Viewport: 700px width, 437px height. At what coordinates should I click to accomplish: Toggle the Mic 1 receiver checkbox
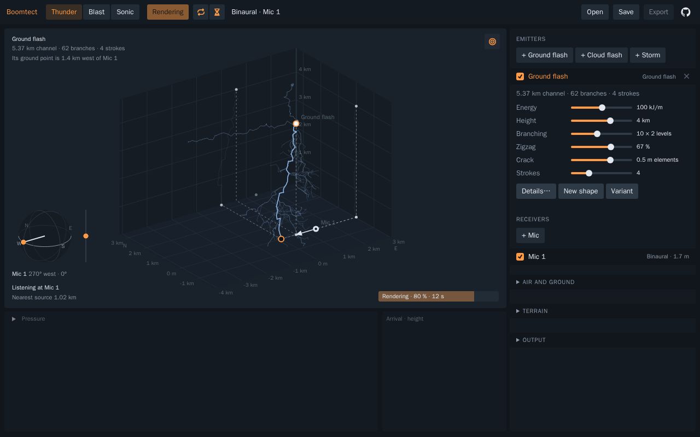520,257
